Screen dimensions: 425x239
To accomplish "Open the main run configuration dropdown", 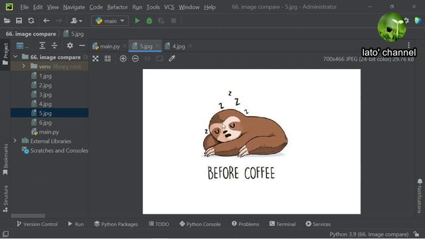I will (x=110, y=21).
